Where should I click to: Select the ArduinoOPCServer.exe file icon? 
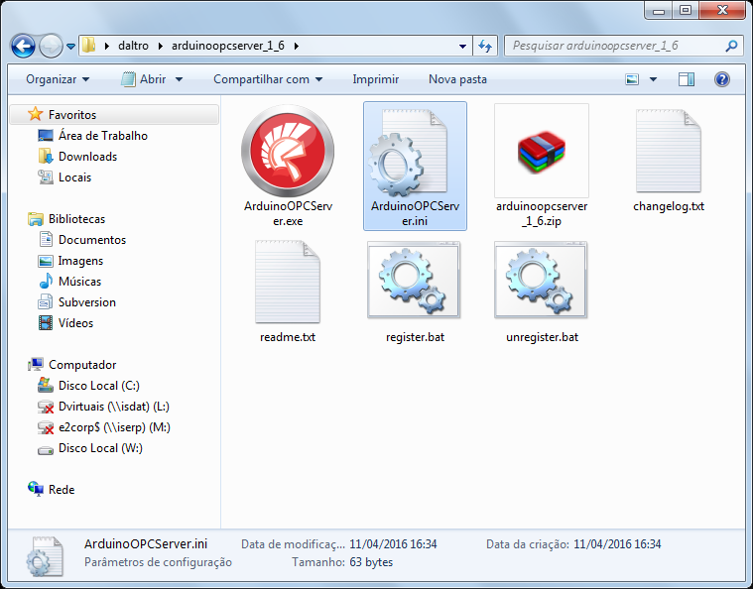(x=288, y=151)
